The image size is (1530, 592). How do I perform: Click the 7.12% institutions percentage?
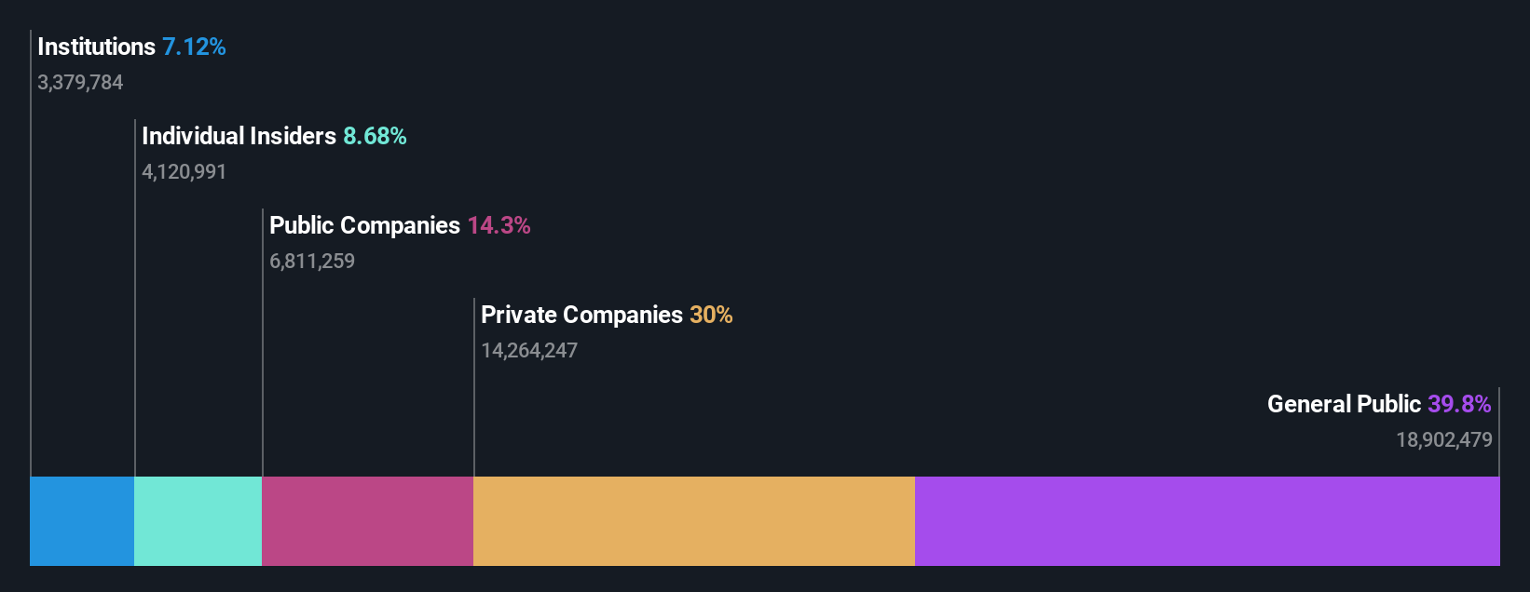[194, 47]
